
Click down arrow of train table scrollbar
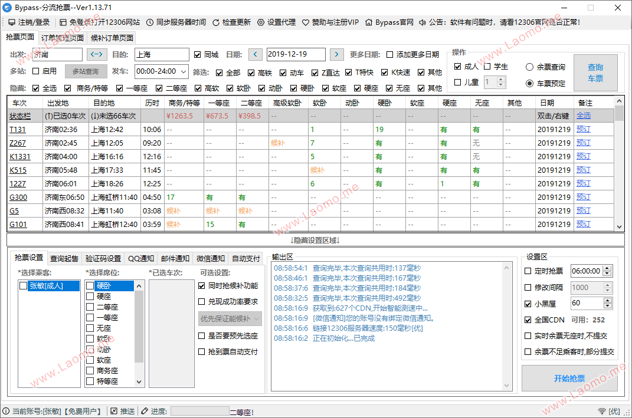click(x=620, y=227)
